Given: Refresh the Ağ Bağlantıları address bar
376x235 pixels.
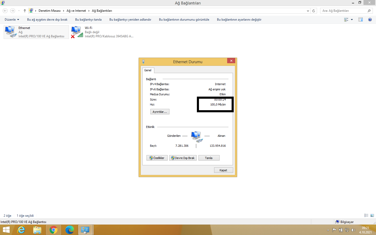Looking at the screenshot, I should click(x=314, y=11).
